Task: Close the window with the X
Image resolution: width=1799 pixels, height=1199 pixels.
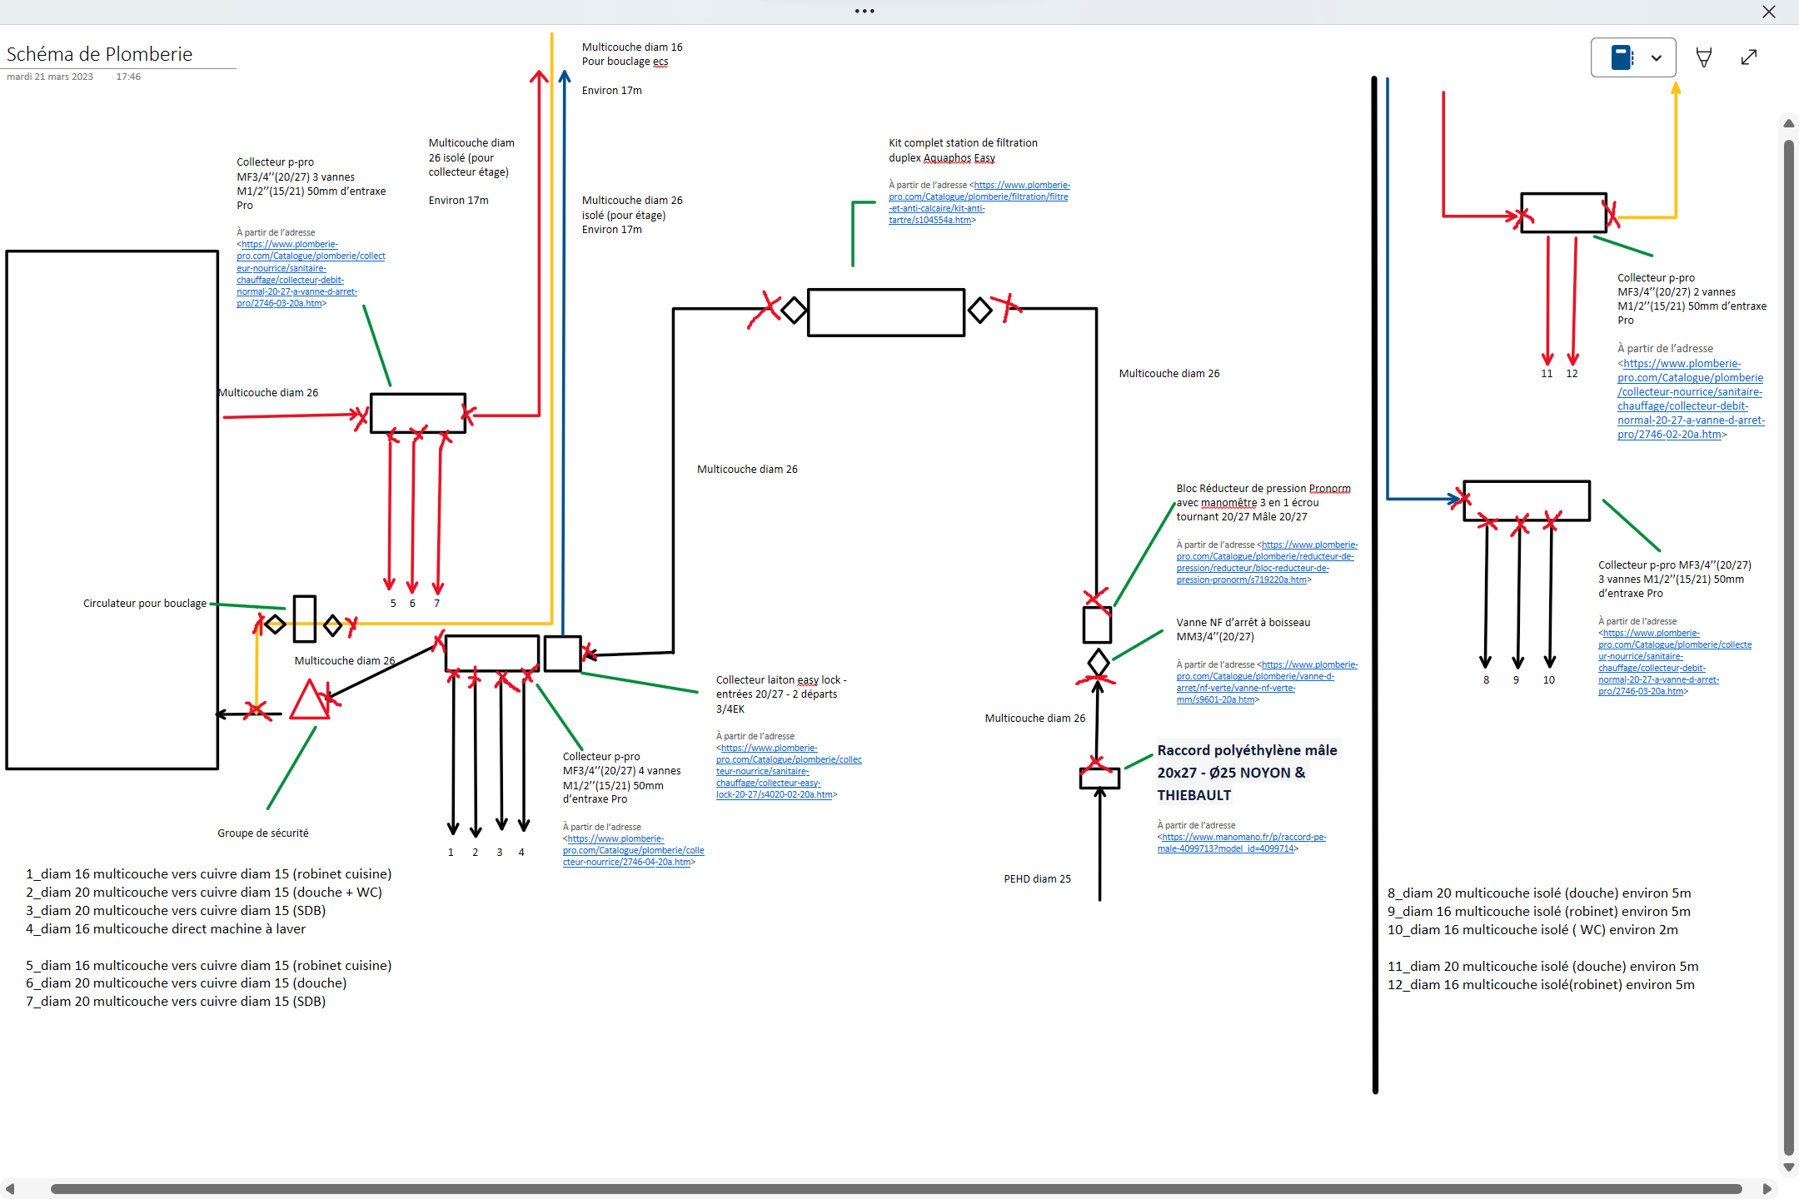Action: pos(1769,12)
